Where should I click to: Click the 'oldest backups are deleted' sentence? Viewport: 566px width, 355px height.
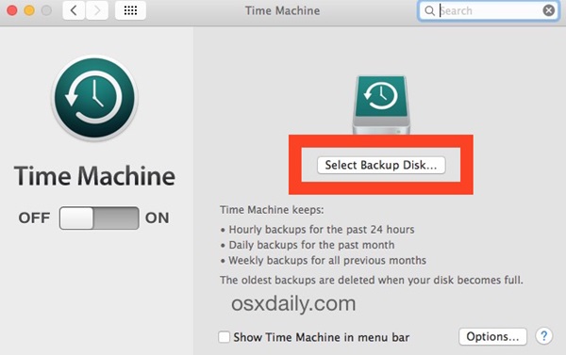pos(372,280)
